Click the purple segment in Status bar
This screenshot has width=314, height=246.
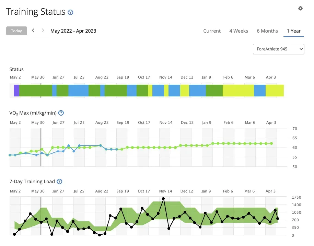pyautogui.click(x=16, y=90)
